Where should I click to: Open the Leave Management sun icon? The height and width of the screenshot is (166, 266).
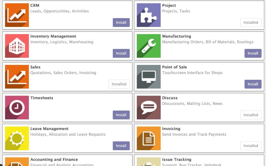coord(17,138)
